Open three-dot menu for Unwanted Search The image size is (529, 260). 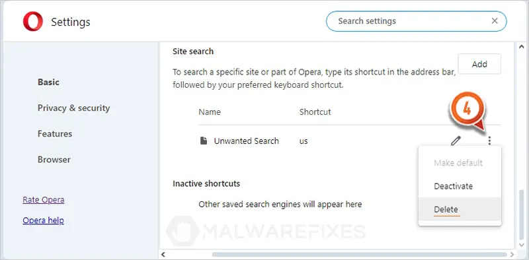pyautogui.click(x=489, y=141)
